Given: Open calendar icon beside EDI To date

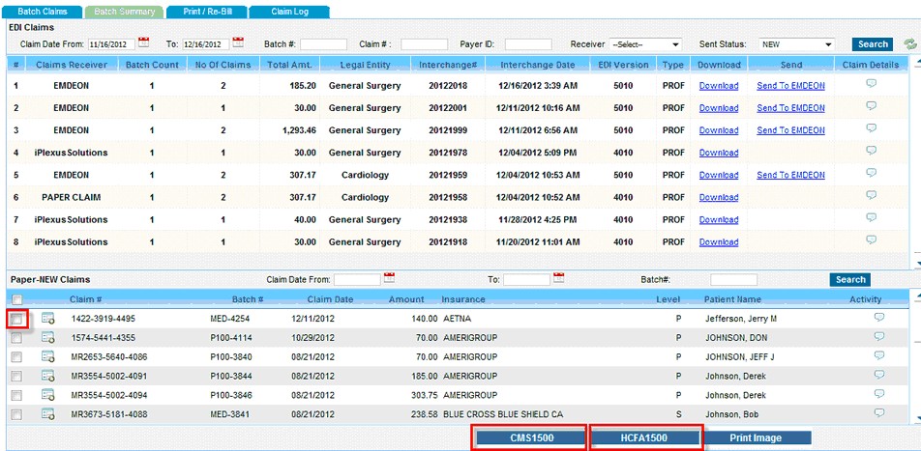Looking at the screenshot, I should [x=237, y=43].
